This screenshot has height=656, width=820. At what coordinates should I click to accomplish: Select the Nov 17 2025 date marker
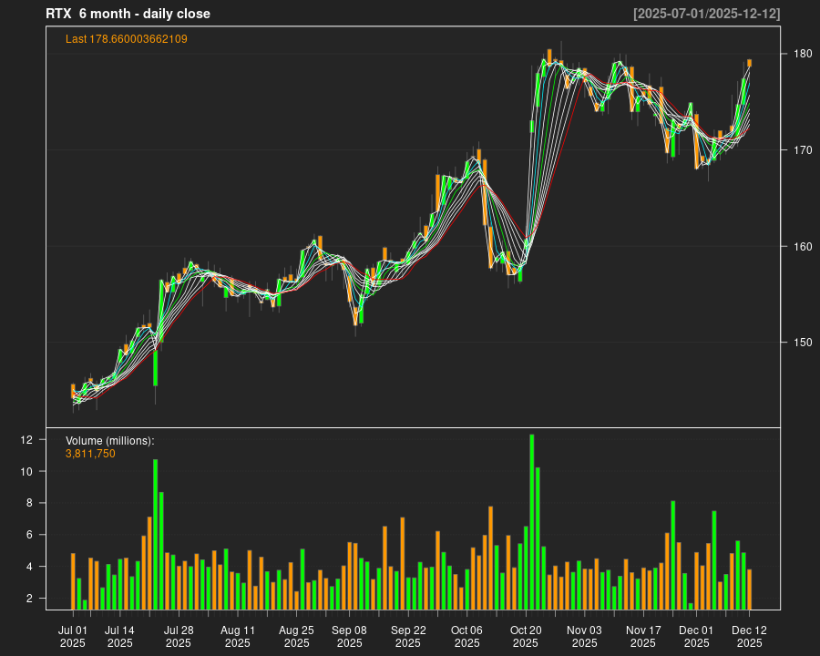click(x=643, y=636)
